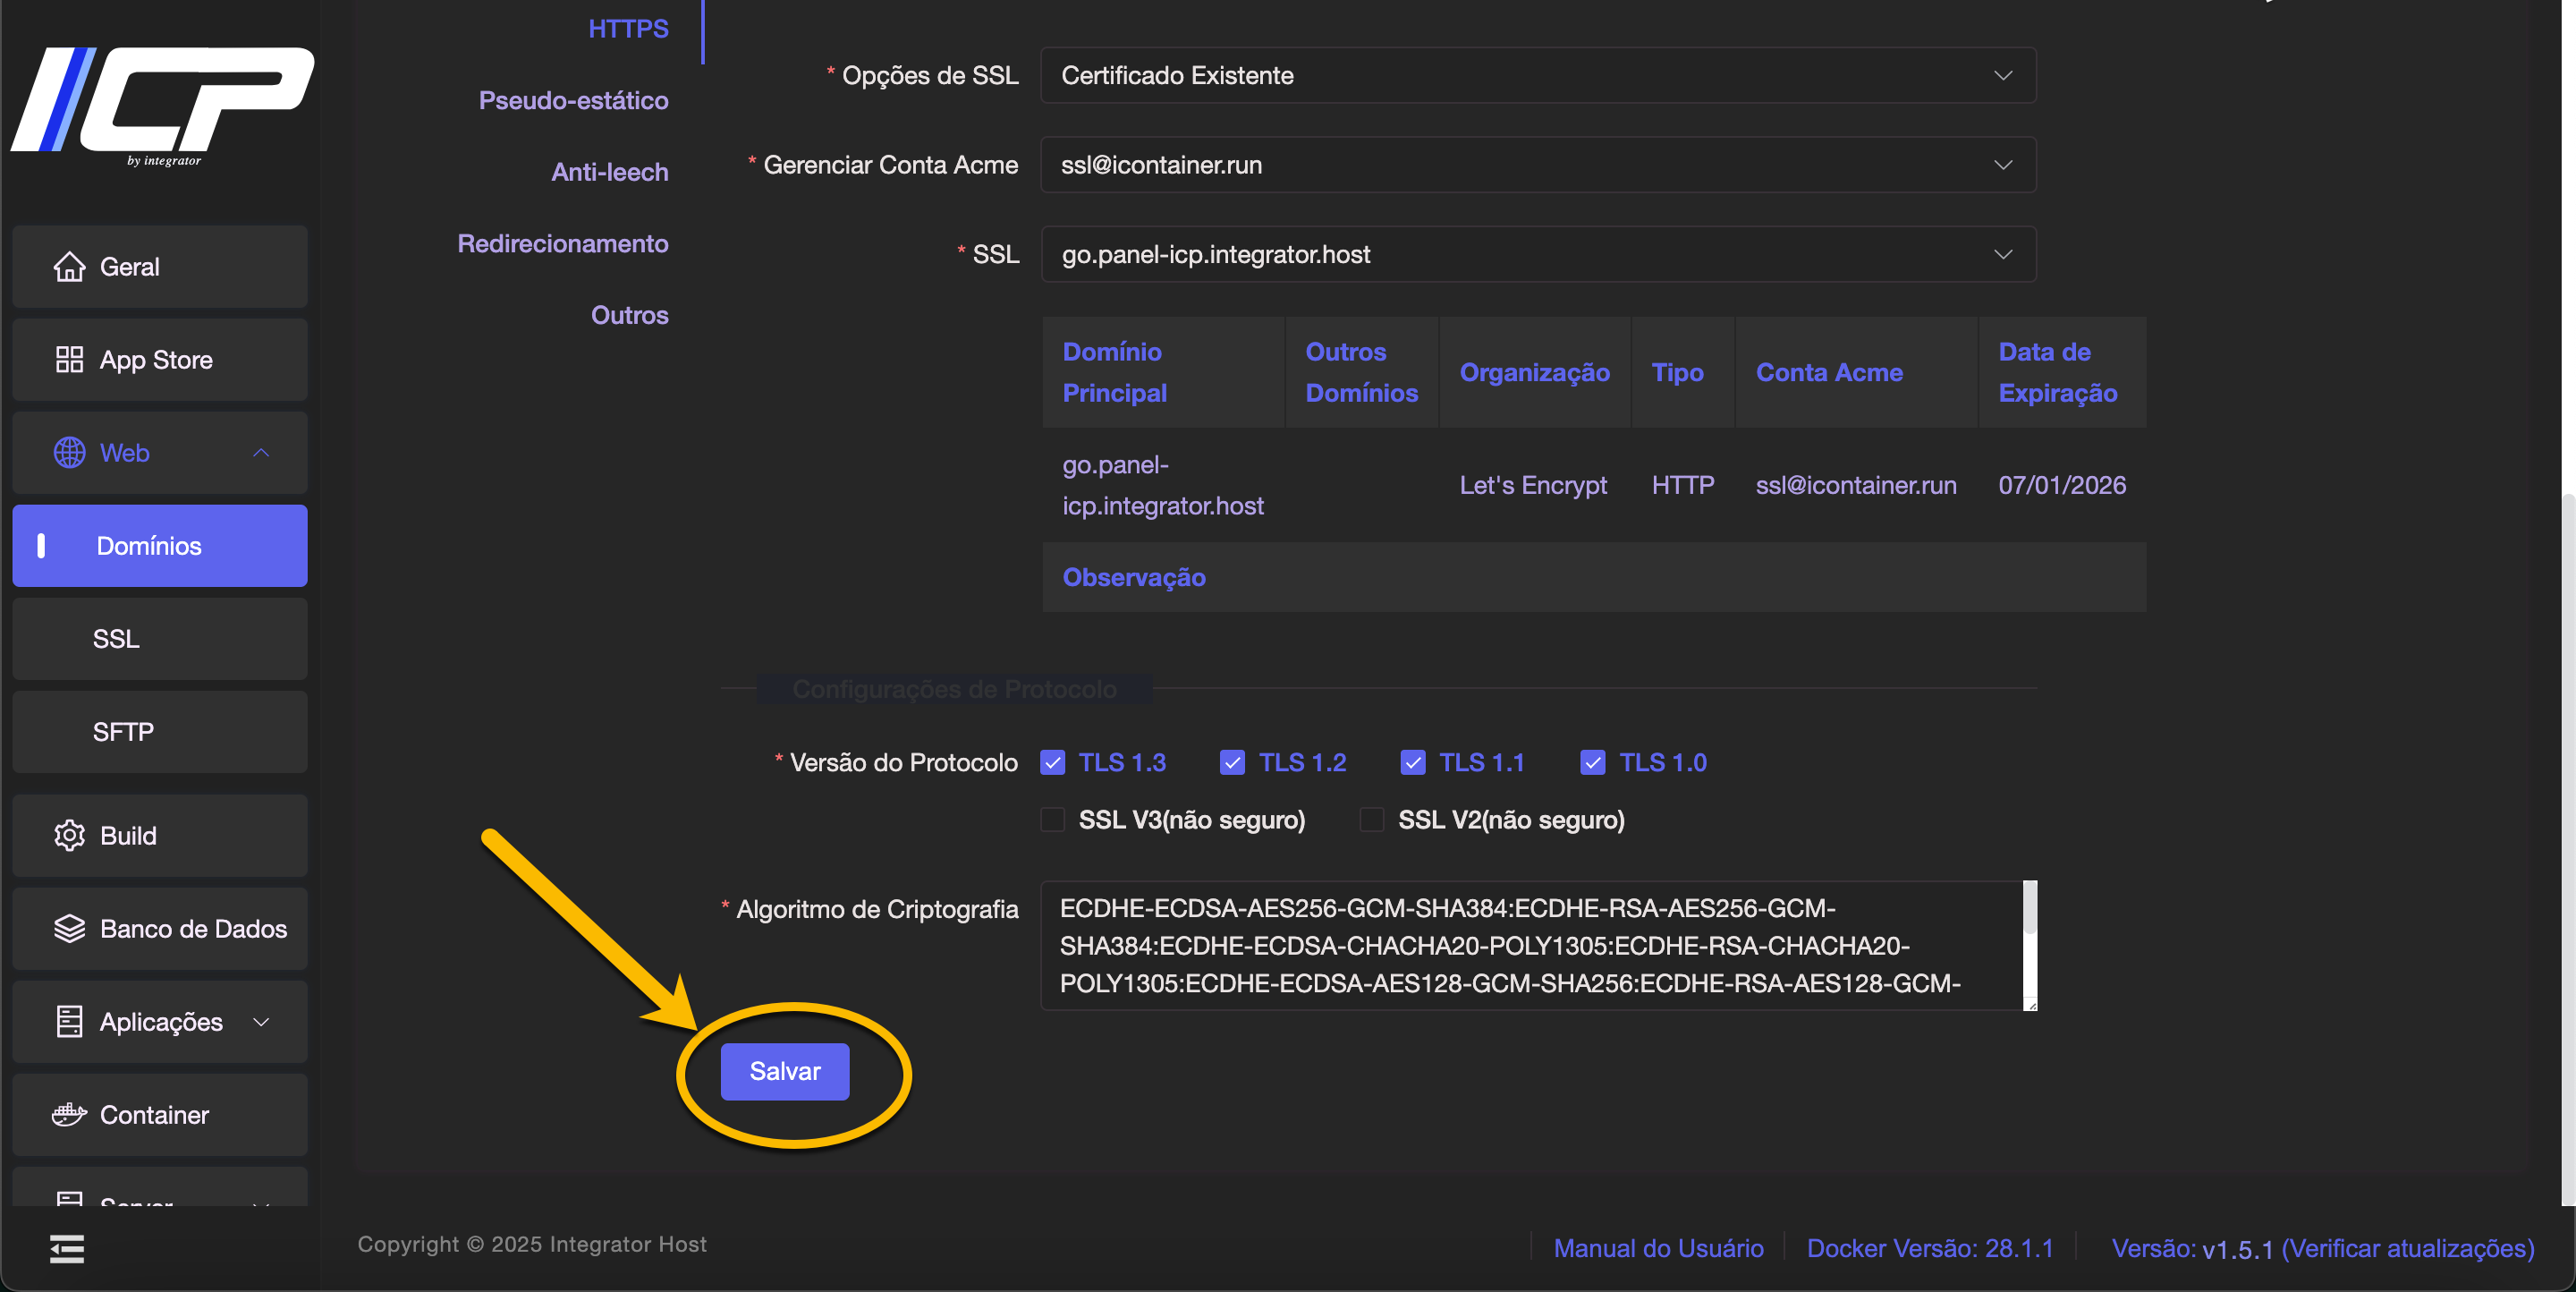
Task: Switch to the Pseudo-estático tab
Action: 573,101
